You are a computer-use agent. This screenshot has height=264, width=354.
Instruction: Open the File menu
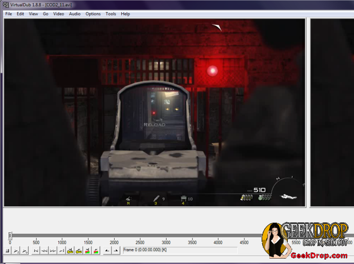tap(9, 14)
